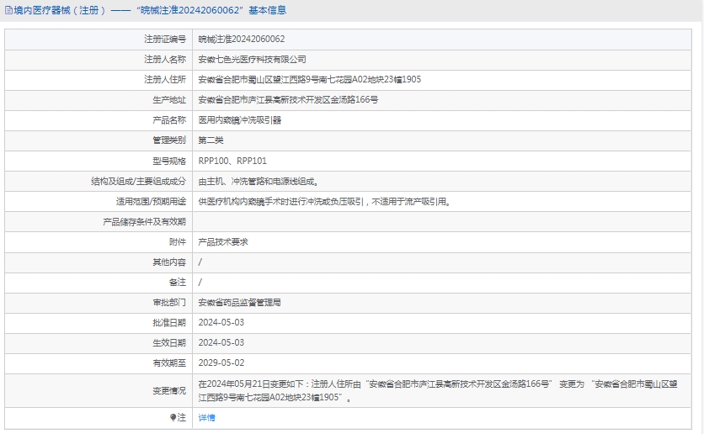Viewport: 704px width, 434px height.
Task: Click the product name 医用内窥镜冲洗吸引器
Action: [239, 120]
